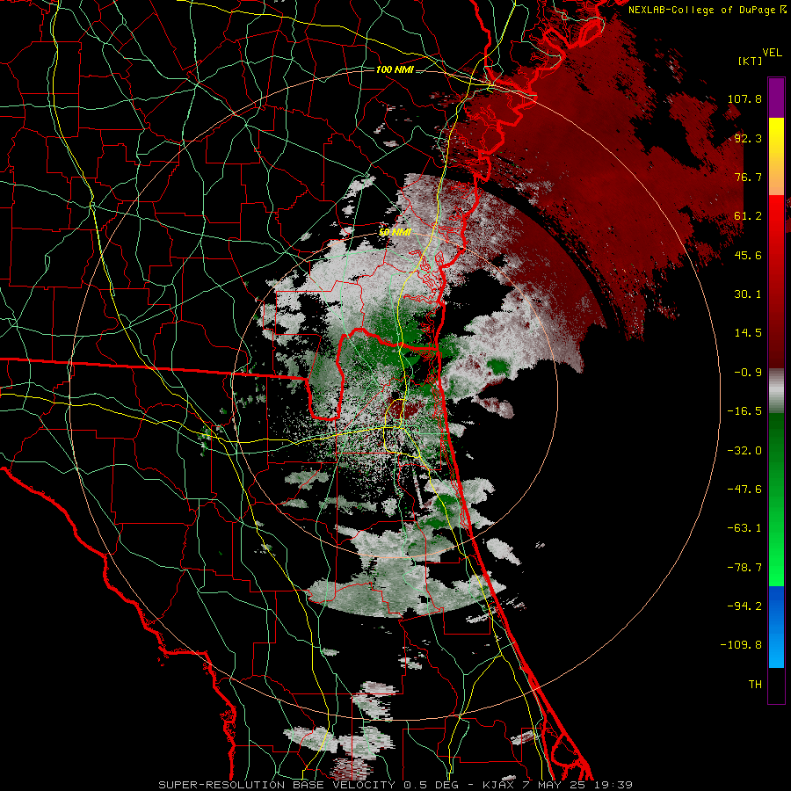Image resolution: width=791 pixels, height=791 pixels.
Task: Select the 14.5 velocity scale value
Action: (748, 333)
